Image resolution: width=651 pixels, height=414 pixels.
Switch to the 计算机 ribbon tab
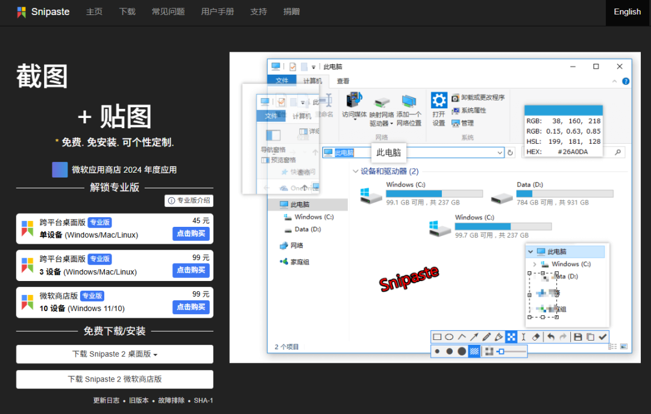click(312, 81)
